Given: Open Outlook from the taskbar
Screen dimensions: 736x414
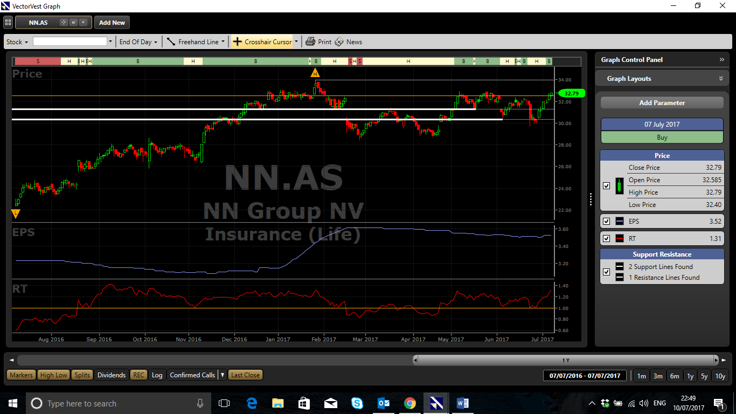Looking at the screenshot, I should pyautogui.click(x=384, y=403).
